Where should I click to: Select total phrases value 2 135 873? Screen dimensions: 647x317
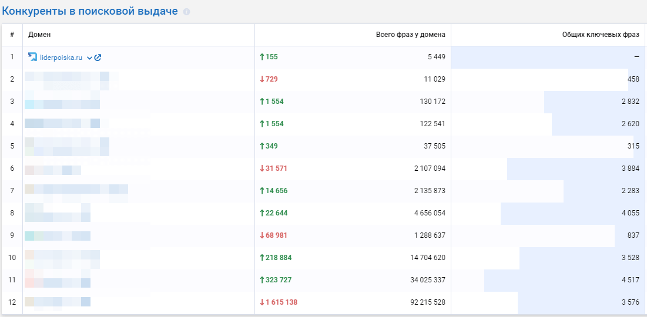tap(431, 190)
